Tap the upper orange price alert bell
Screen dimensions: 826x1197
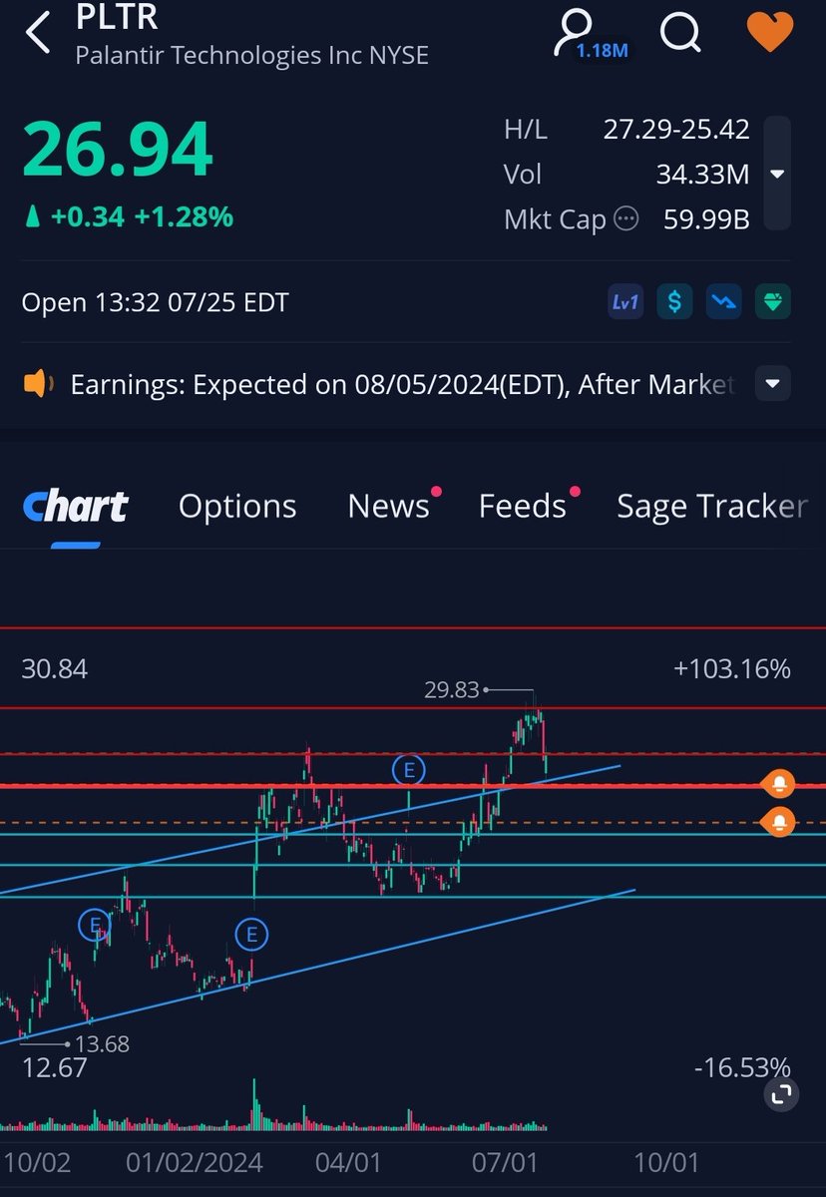pyautogui.click(x=779, y=785)
